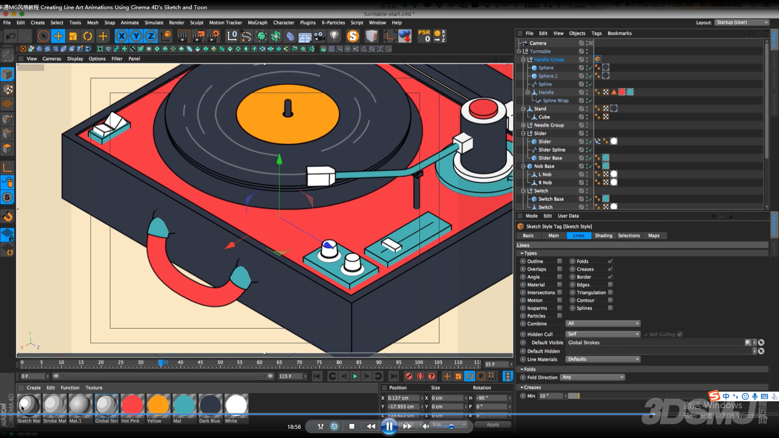The image size is (779, 438).
Task: Open Object manager Bookmarks menu
Action: 620,33
